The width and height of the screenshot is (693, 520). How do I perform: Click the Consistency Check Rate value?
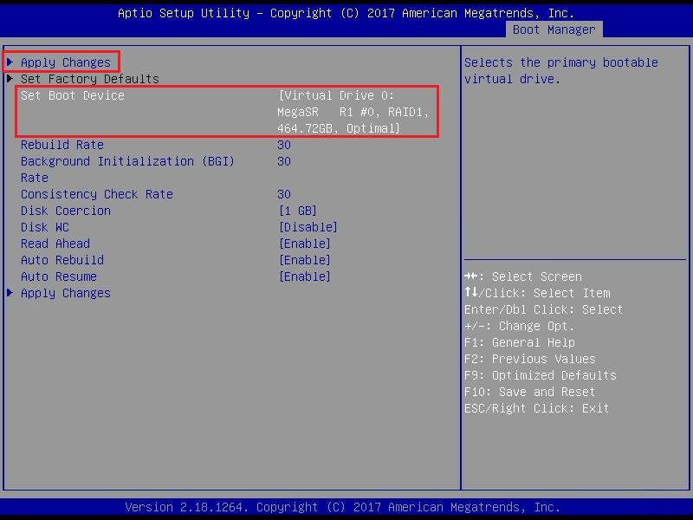click(284, 194)
